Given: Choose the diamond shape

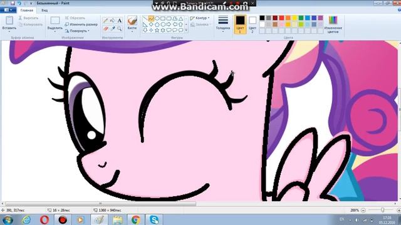Looking at the screenshot, I should point(151,24).
